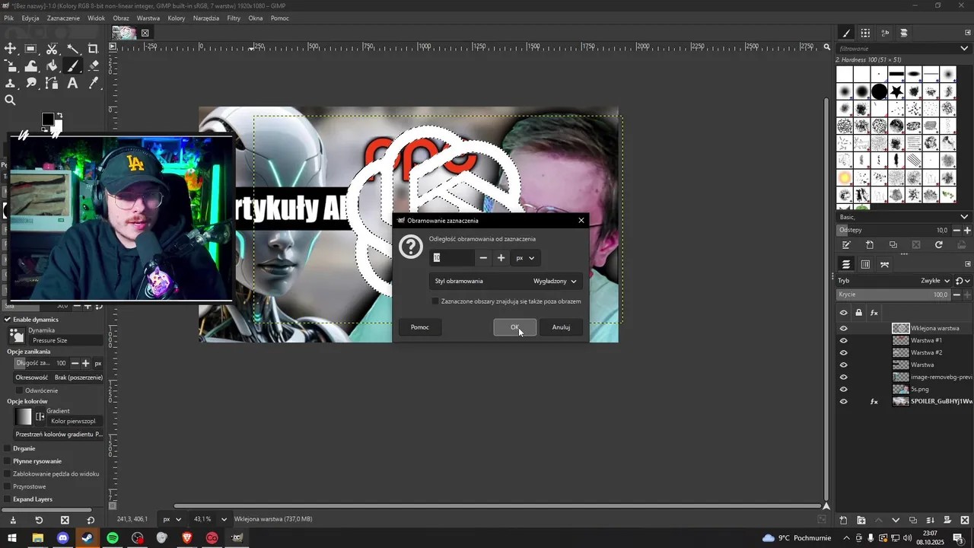Duplicate the selected brush
The width and height of the screenshot is (974, 548).
tap(893, 245)
